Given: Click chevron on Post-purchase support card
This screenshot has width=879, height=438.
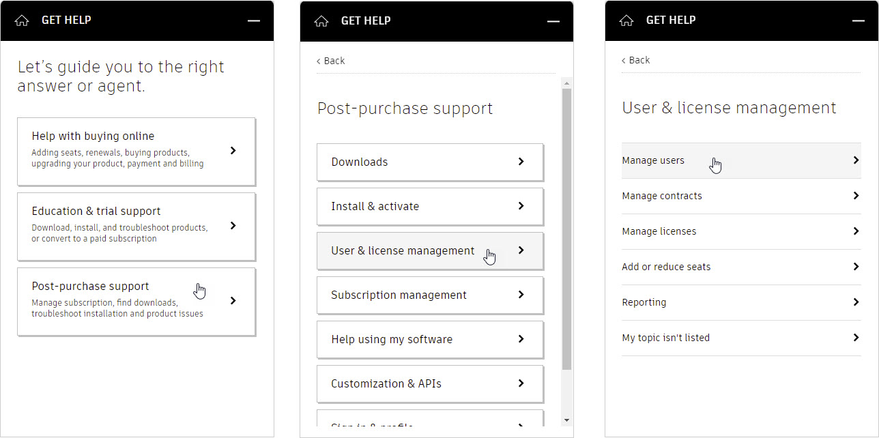Looking at the screenshot, I should point(233,300).
